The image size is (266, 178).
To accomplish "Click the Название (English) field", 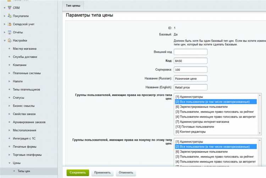I will point(190,87).
